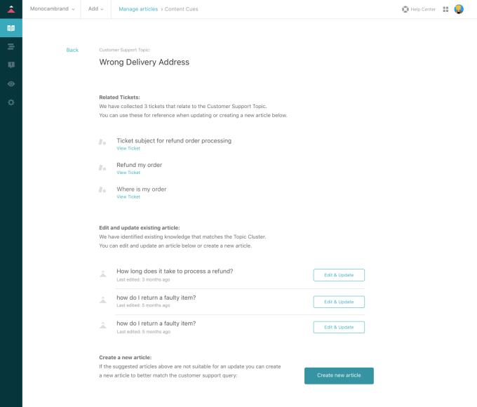This screenshot has height=407, width=477.
Task: Click the Create new article button
Action: pos(339,375)
